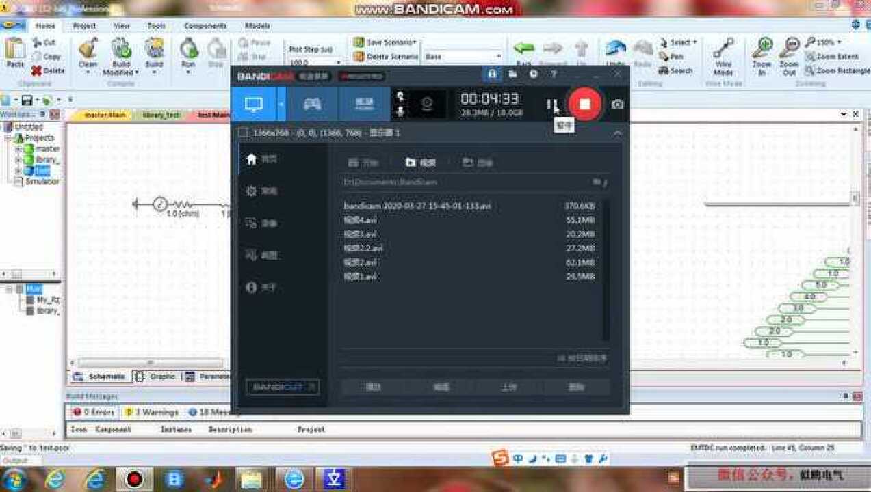
Task: Stop the Bandicam recording with red button
Action: tap(584, 104)
